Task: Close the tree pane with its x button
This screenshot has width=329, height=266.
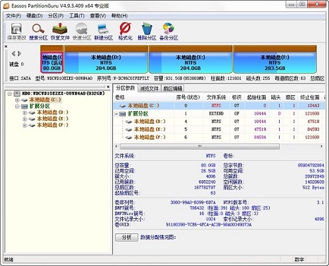Action: (x=108, y=86)
